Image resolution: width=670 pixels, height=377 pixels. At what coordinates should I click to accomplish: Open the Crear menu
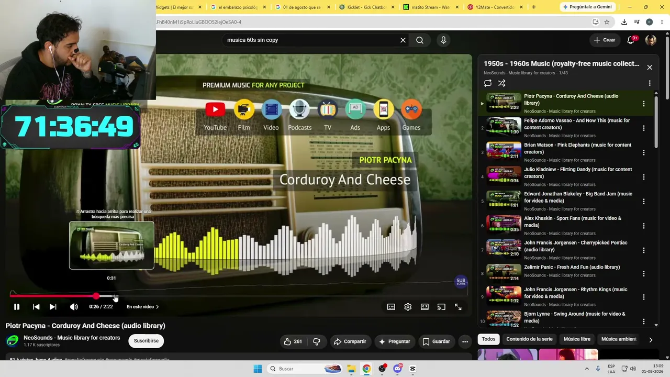pyautogui.click(x=604, y=40)
